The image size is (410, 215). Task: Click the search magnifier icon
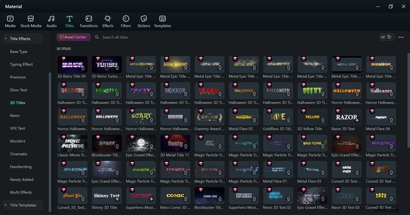tap(97, 37)
